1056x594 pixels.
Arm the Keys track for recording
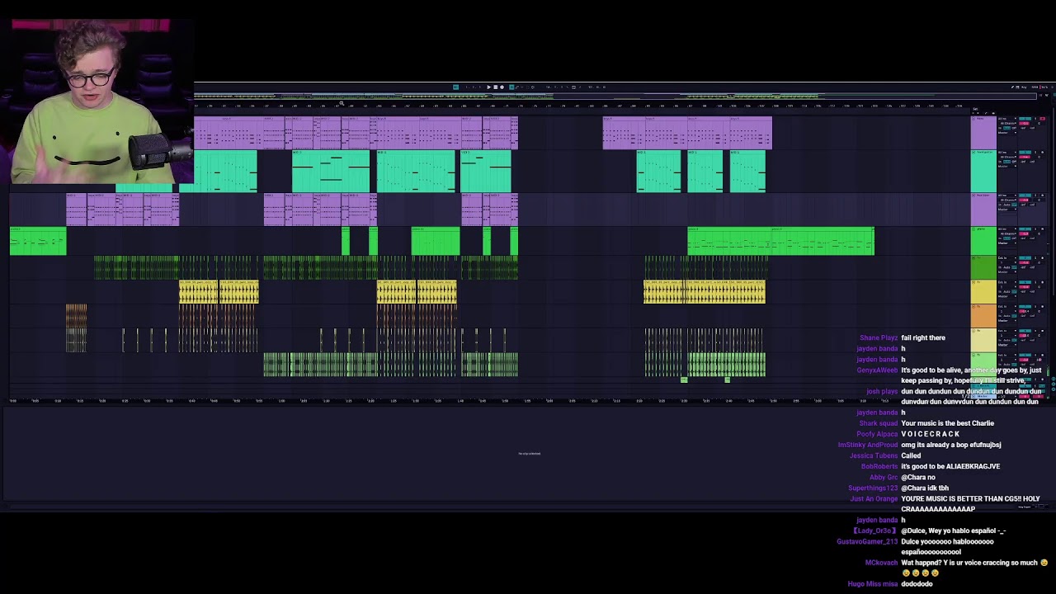[x=1042, y=119]
